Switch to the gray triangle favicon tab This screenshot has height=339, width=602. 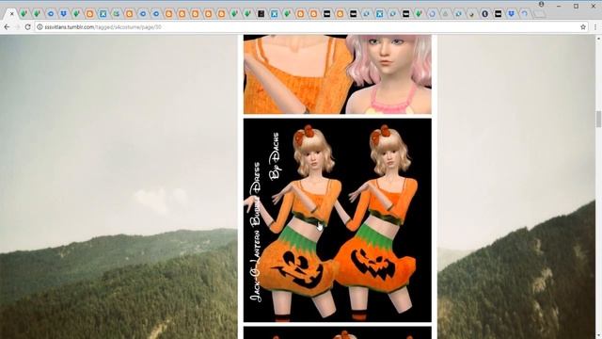click(x=445, y=14)
